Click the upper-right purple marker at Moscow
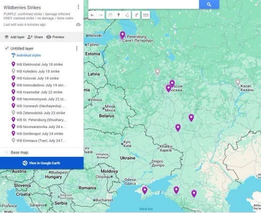 coord(172,84)
